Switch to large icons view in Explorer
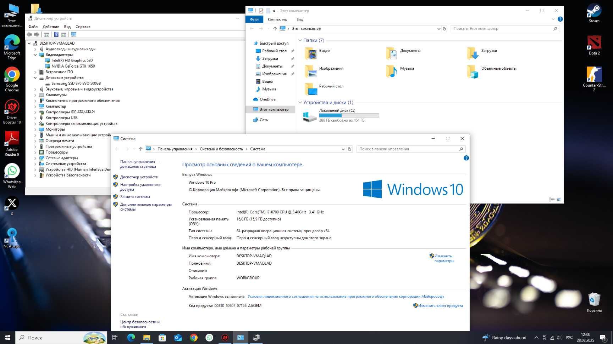 coord(559,200)
